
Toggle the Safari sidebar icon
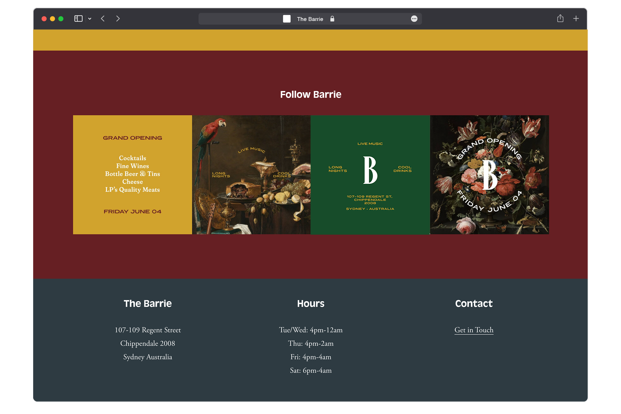pyautogui.click(x=78, y=19)
